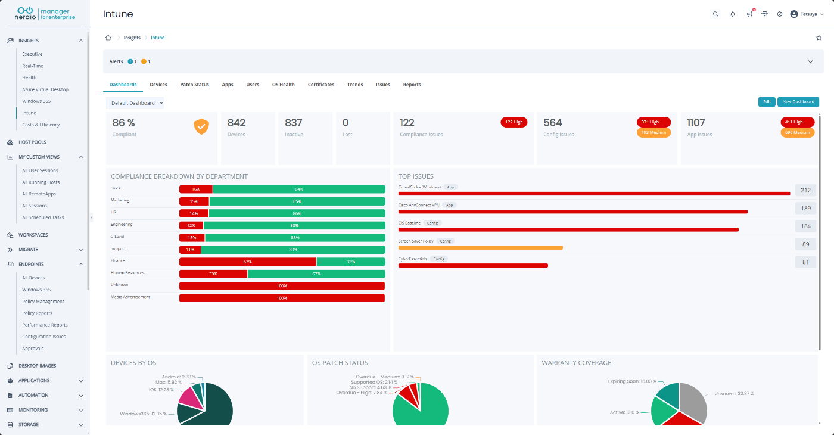This screenshot has width=834, height=435.
Task: Open Executive under Insights
Action: [32, 54]
